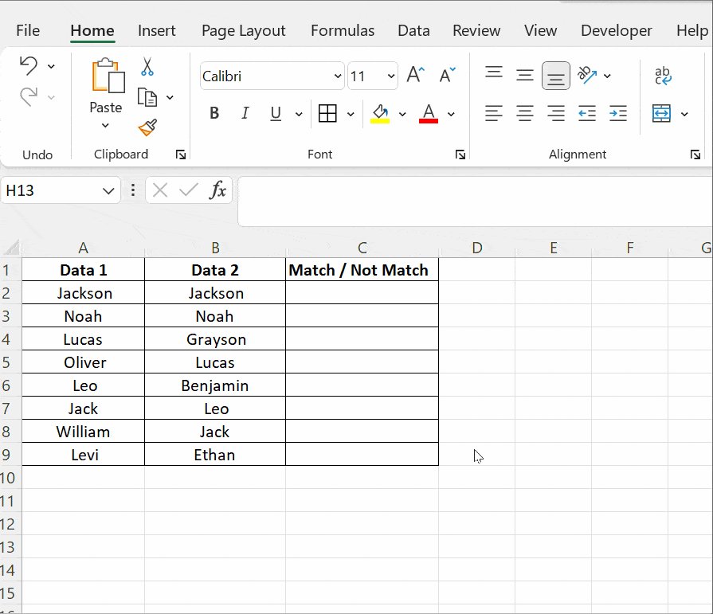Open the Calibri font name dropdown
The width and height of the screenshot is (713, 614).
point(339,76)
